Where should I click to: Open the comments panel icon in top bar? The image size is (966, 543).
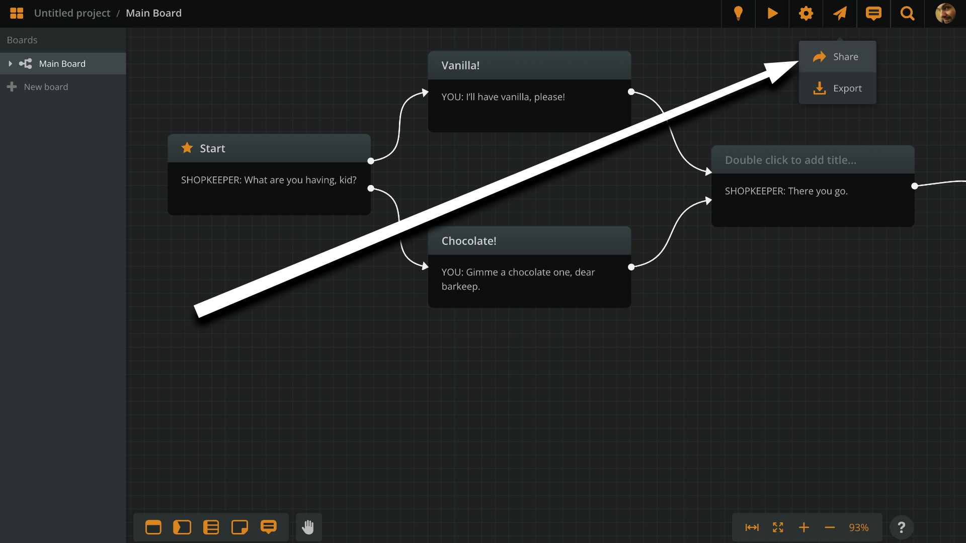(874, 14)
